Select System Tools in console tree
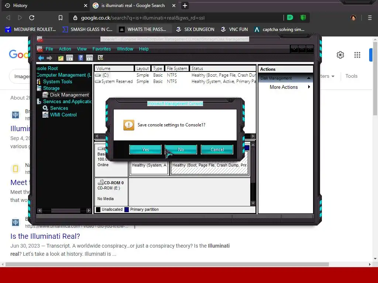The height and width of the screenshot is (283, 378). click(x=58, y=81)
